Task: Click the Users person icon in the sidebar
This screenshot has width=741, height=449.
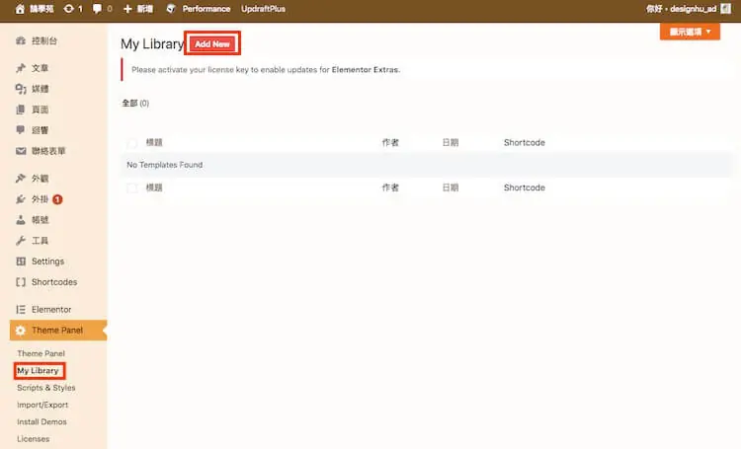Action: (x=21, y=219)
